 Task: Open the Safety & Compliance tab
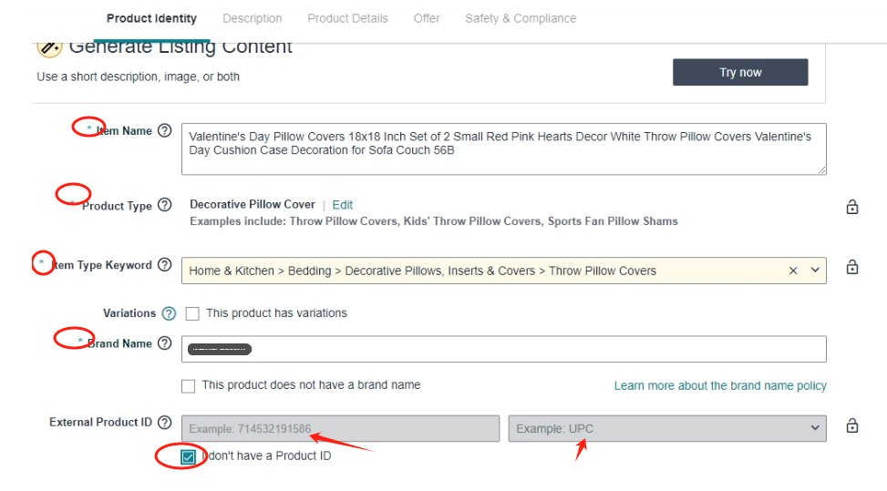point(521,18)
